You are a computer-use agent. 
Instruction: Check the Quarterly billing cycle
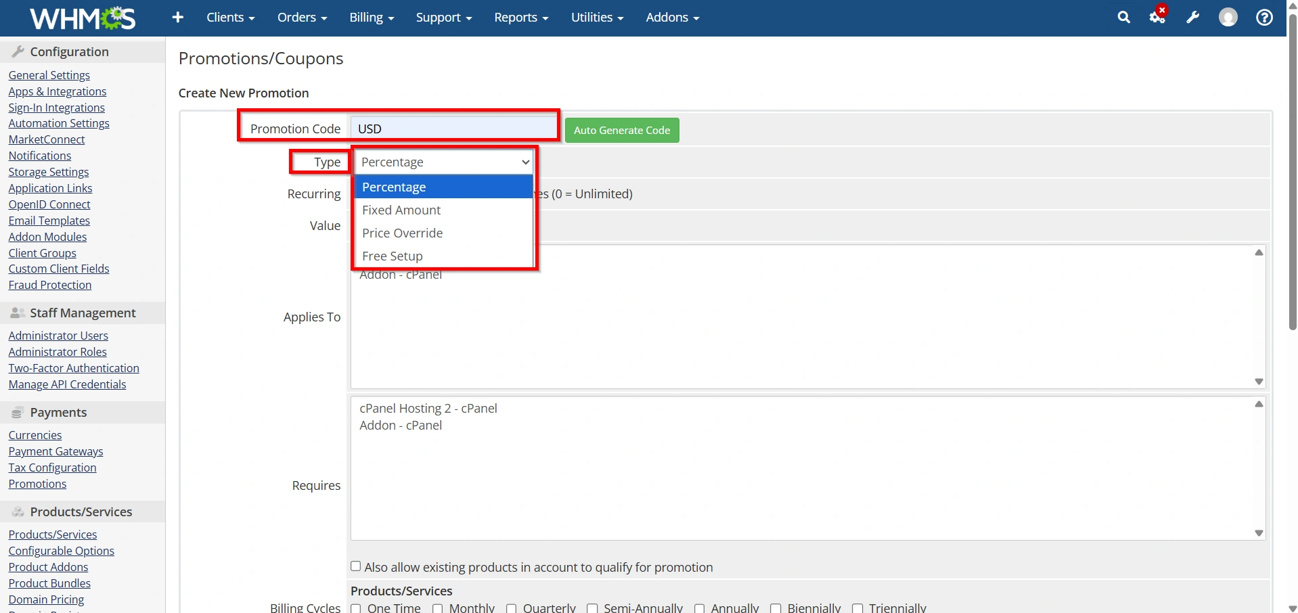pyautogui.click(x=511, y=608)
